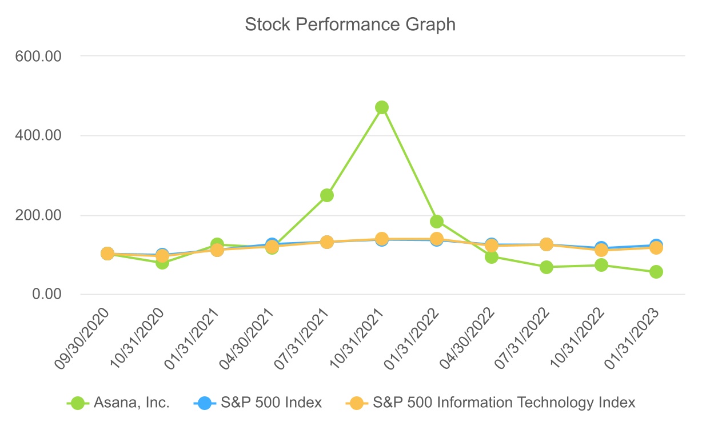Select Asana's green point at 01/31/2022
Image resolution: width=702 pixels, height=434 pixels.
coord(437,222)
